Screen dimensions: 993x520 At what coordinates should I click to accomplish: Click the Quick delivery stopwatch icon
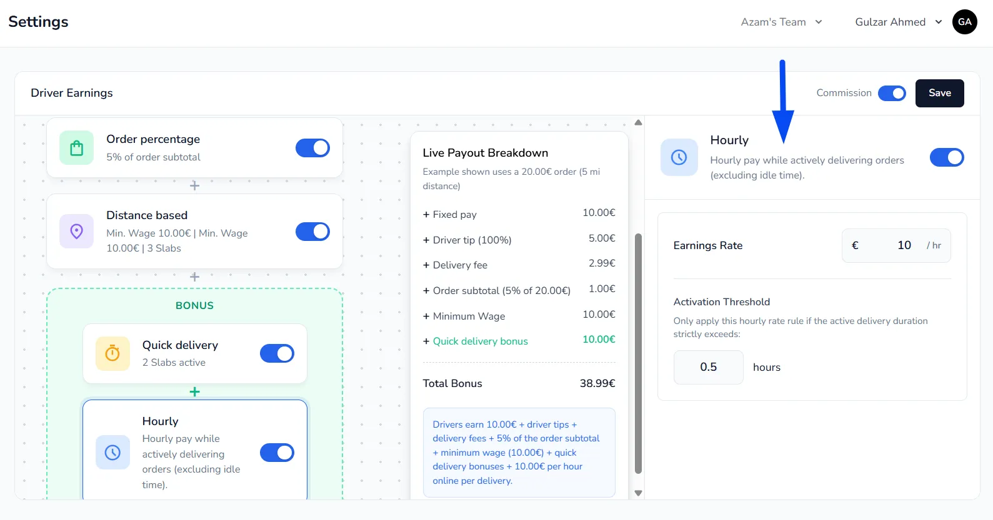[x=112, y=353]
